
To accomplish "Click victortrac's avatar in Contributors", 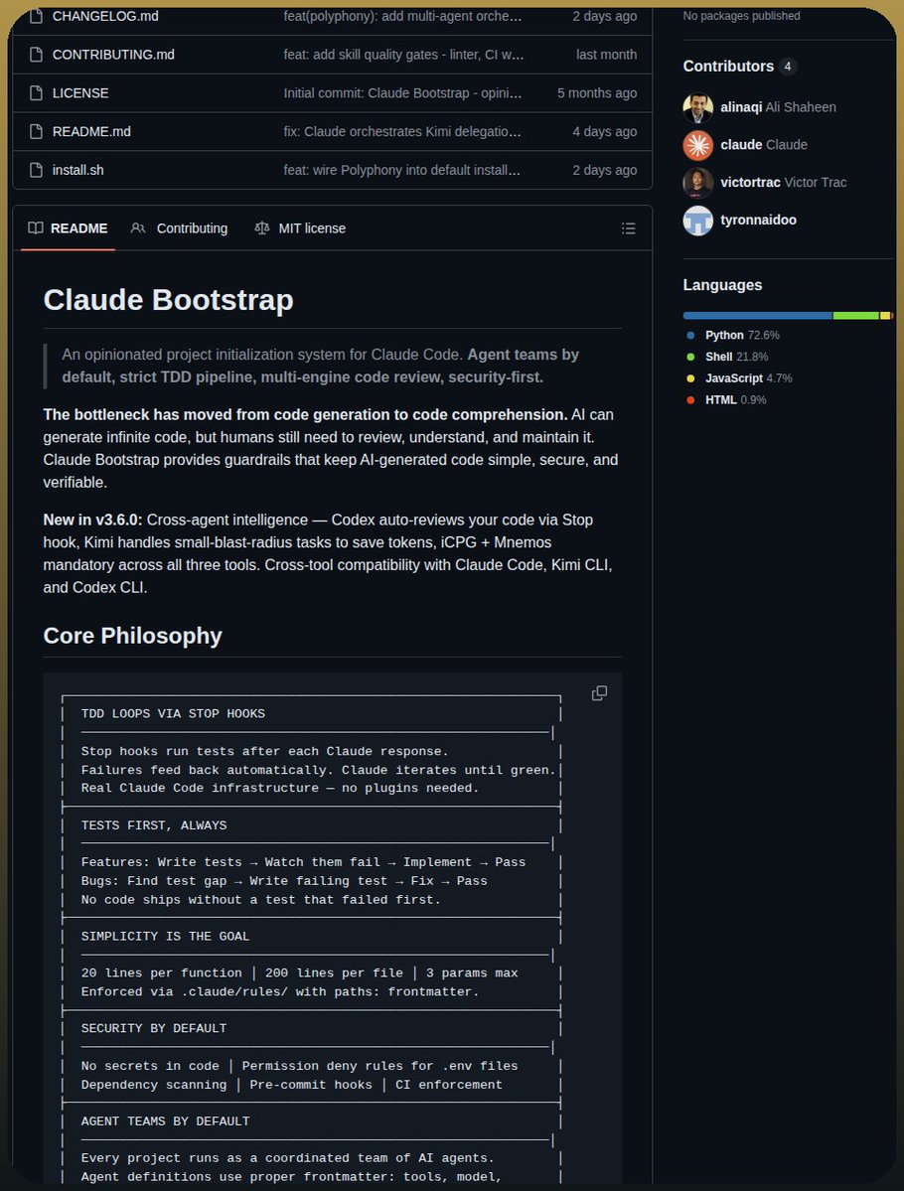I will point(697,183).
